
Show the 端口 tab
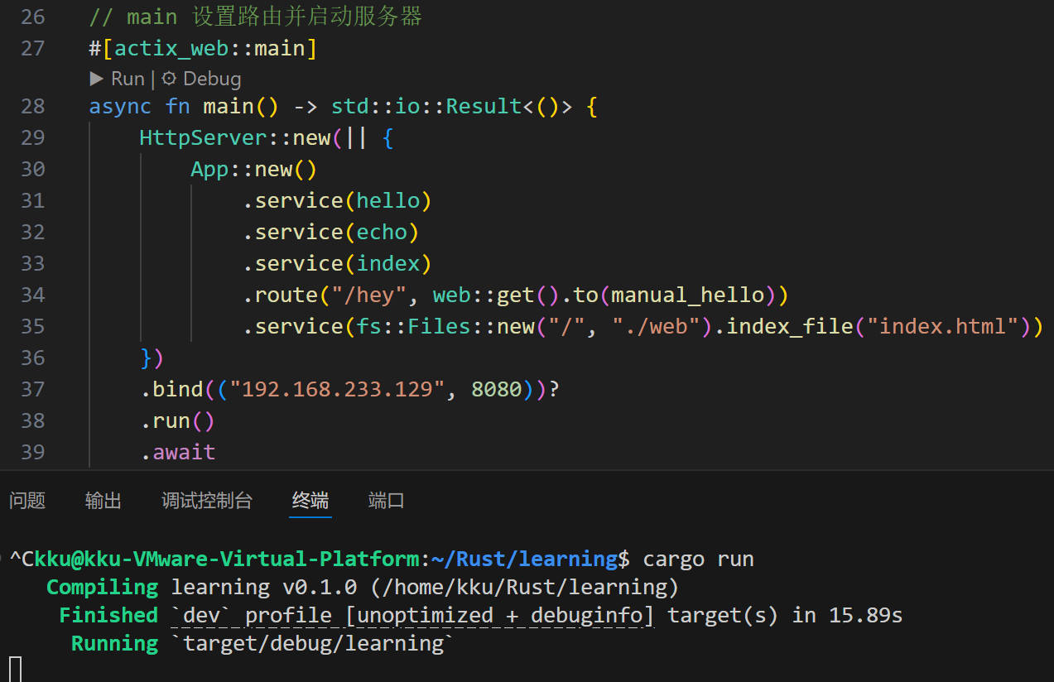click(386, 501)
